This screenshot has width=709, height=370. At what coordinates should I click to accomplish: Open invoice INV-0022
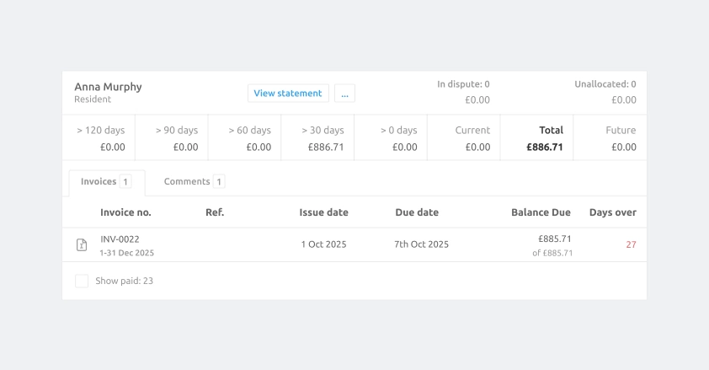[x=120, y=239]
